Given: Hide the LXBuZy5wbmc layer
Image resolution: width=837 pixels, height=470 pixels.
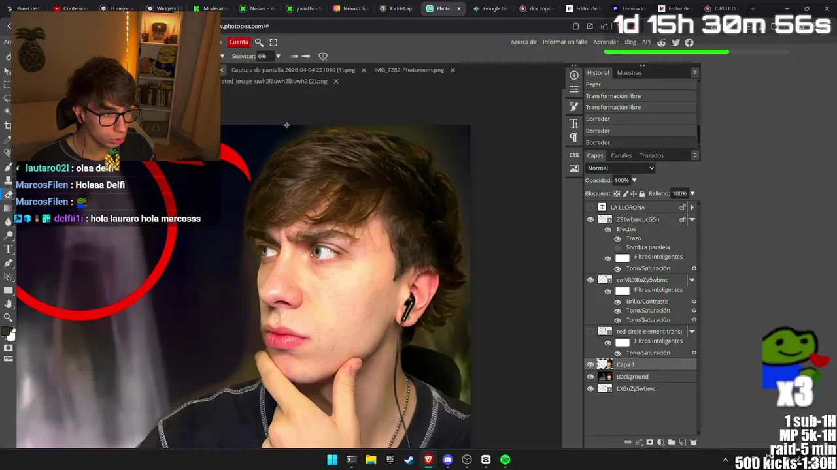Looking at the screenshot, I should (590, 389).
